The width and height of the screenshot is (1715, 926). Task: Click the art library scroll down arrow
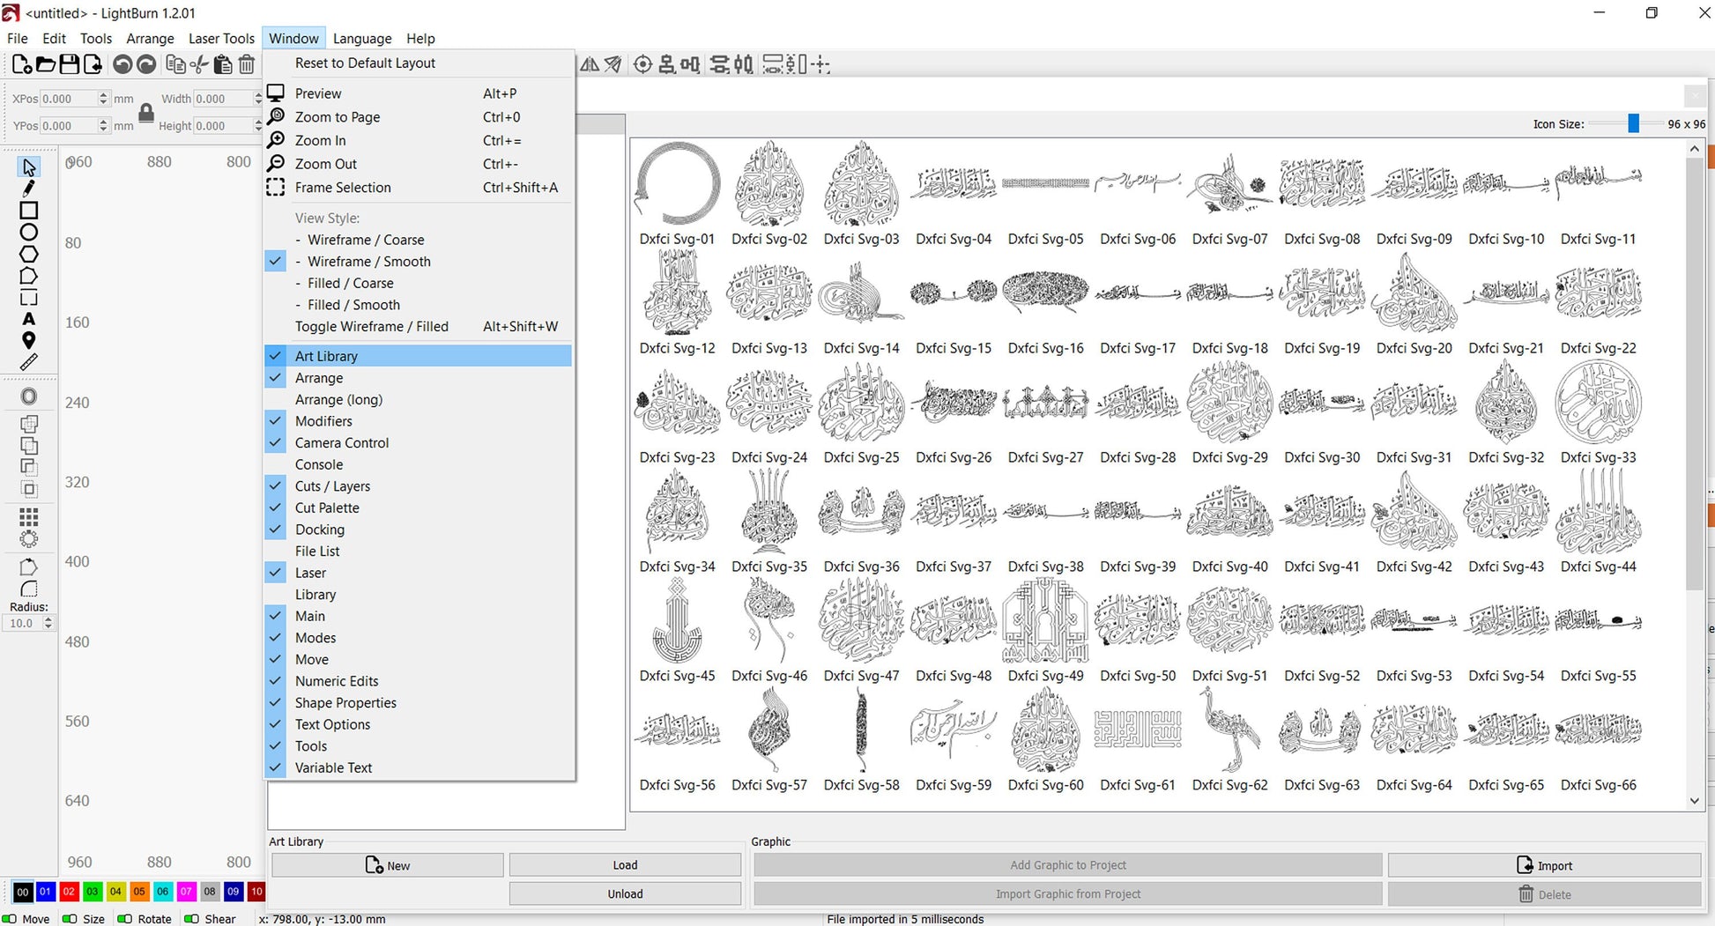[x=1695, y=801]
